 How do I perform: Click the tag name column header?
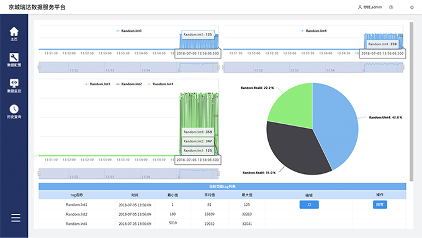76,195
